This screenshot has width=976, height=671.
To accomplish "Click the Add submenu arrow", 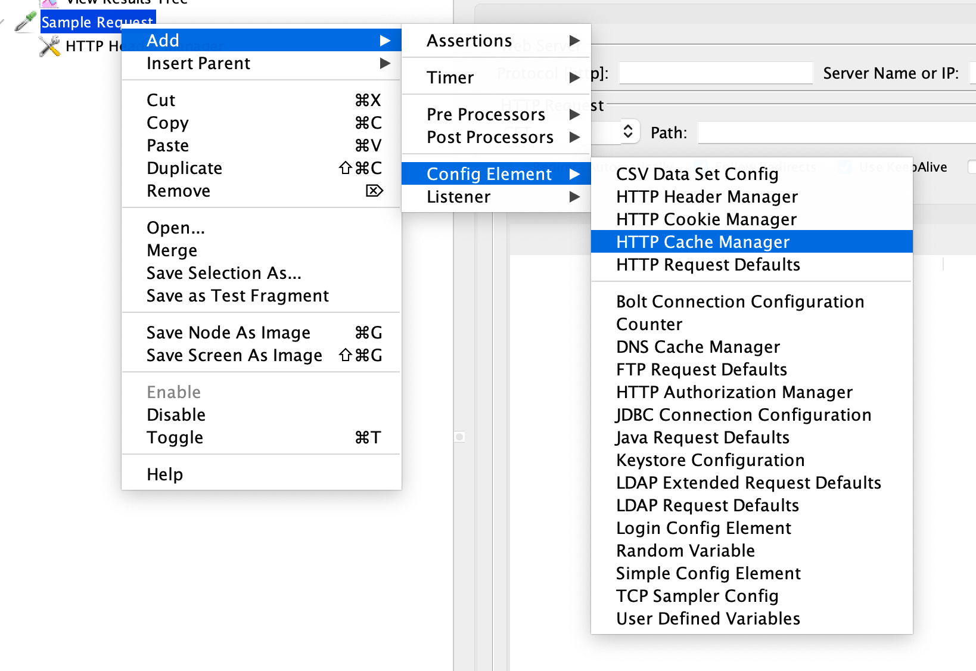I will pyautogui.click(x=386, y=41).
